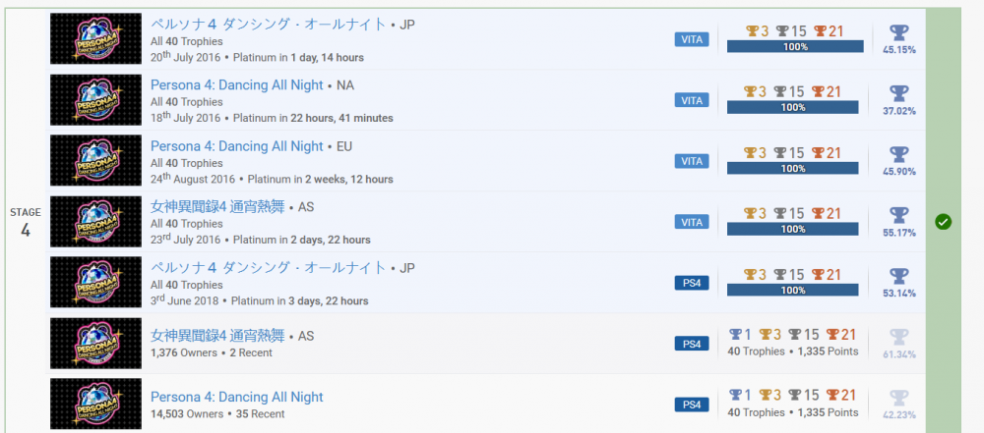Click the faded 61.34% platinum trophy icon

[899, 337]
